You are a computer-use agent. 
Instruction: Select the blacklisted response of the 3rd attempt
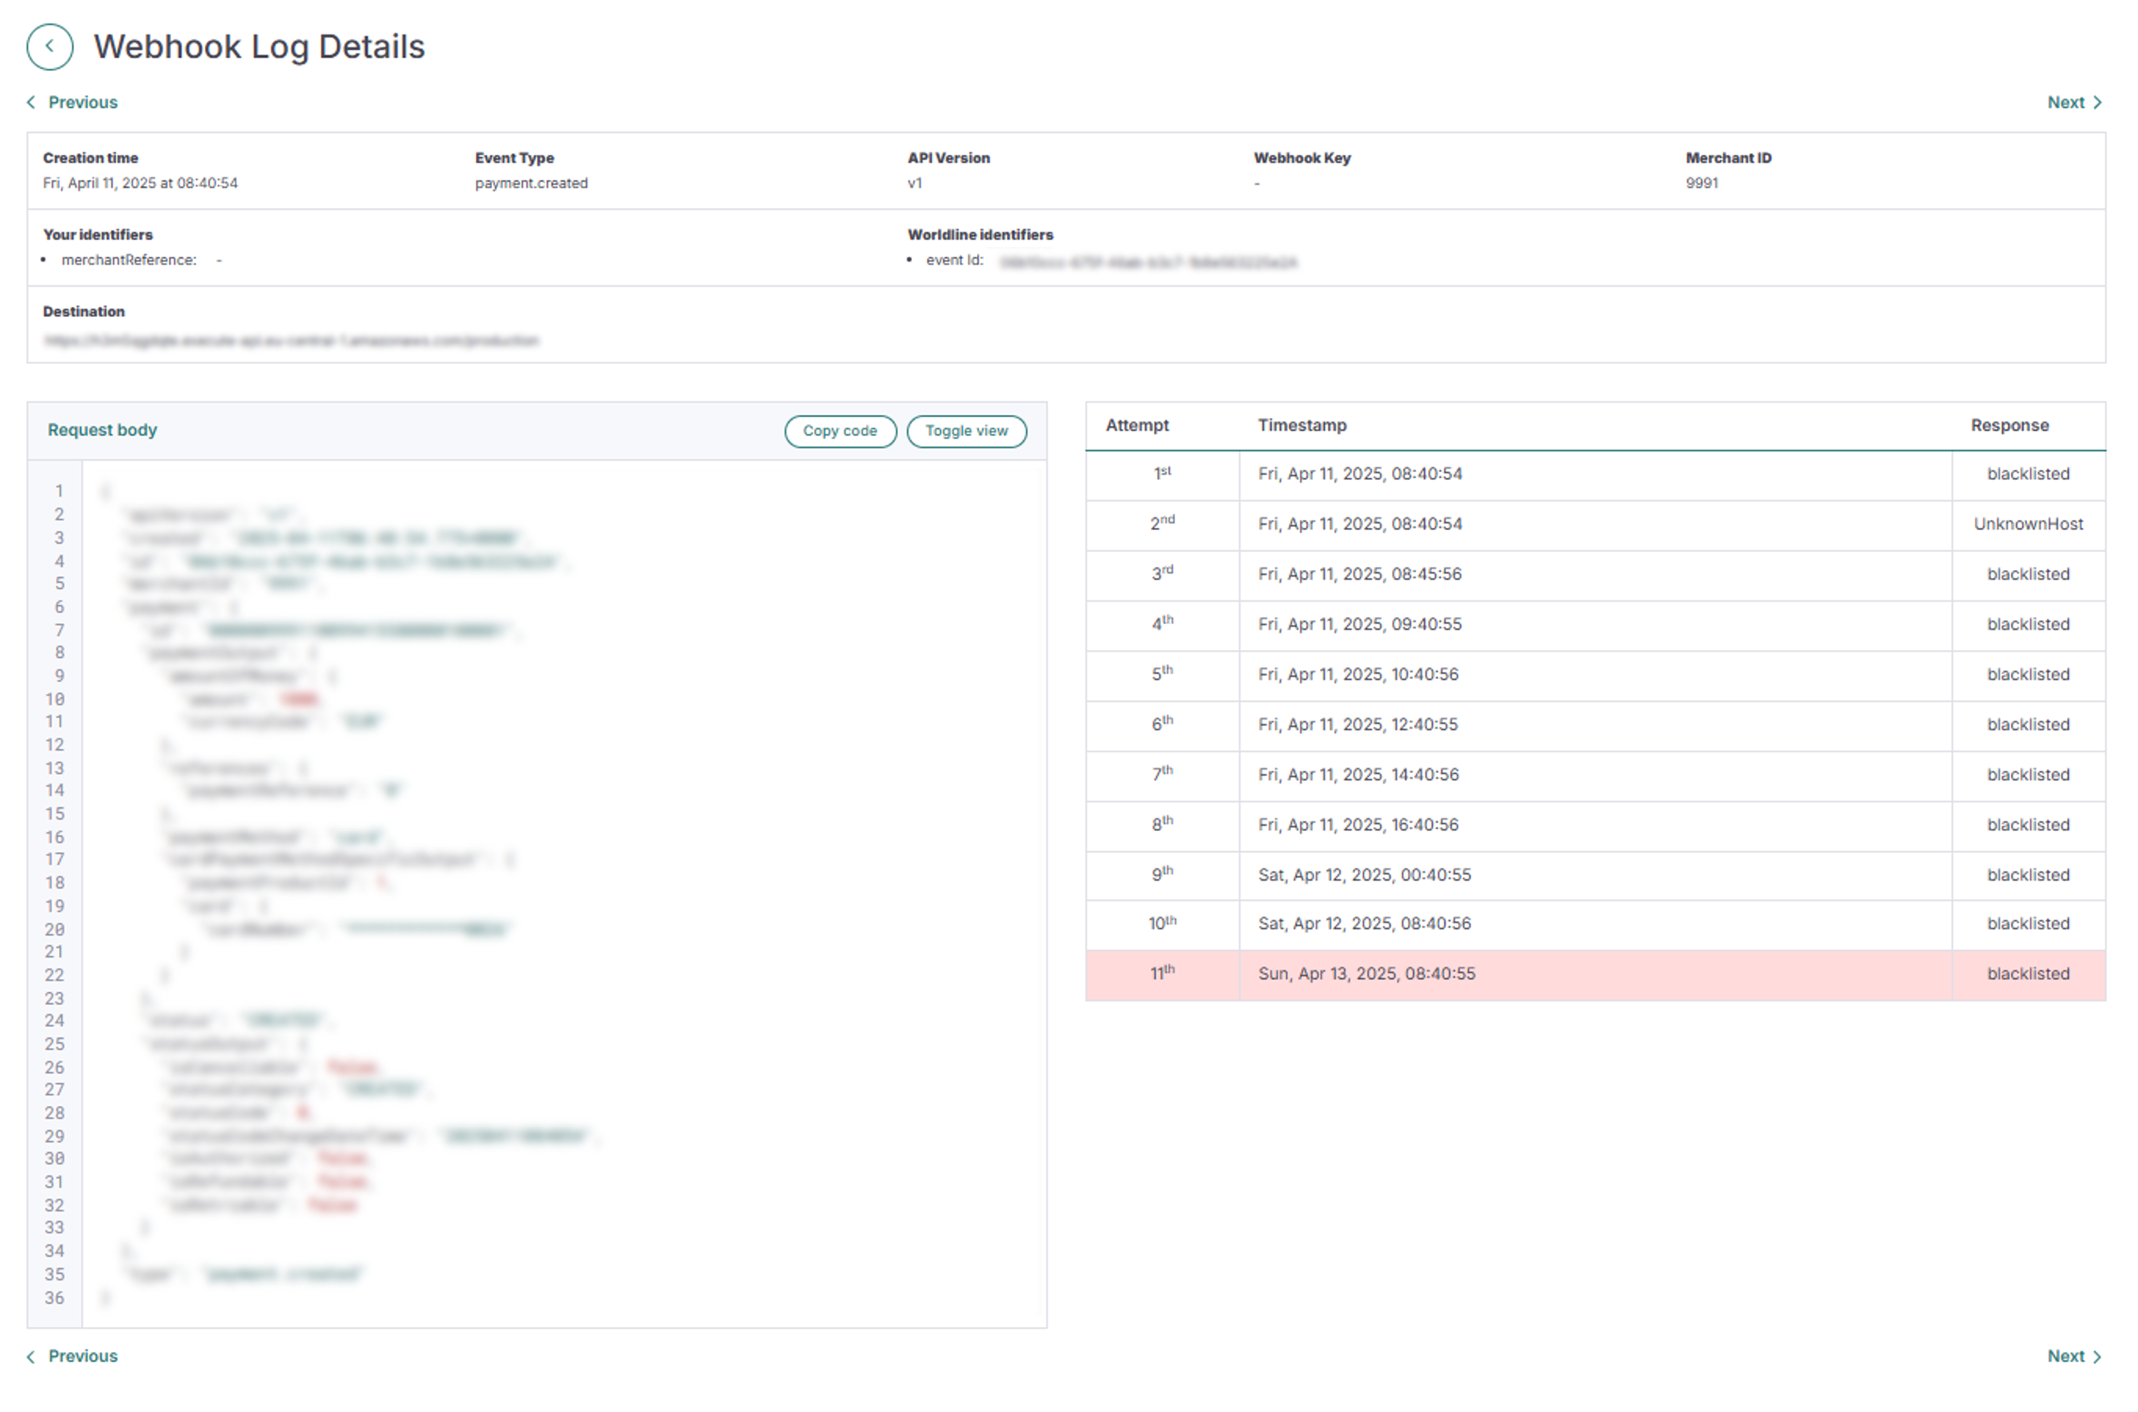point(2027,573)
